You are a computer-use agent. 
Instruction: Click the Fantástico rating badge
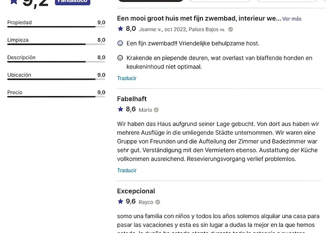[73, 2]
